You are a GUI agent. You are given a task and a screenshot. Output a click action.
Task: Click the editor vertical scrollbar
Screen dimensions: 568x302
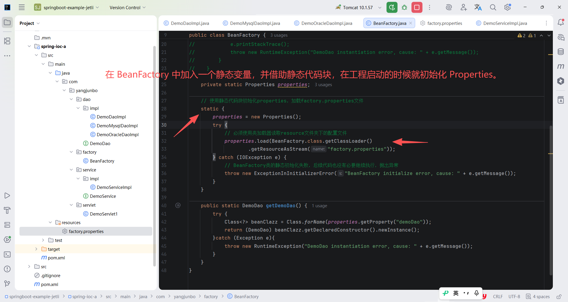pos(551,201)
